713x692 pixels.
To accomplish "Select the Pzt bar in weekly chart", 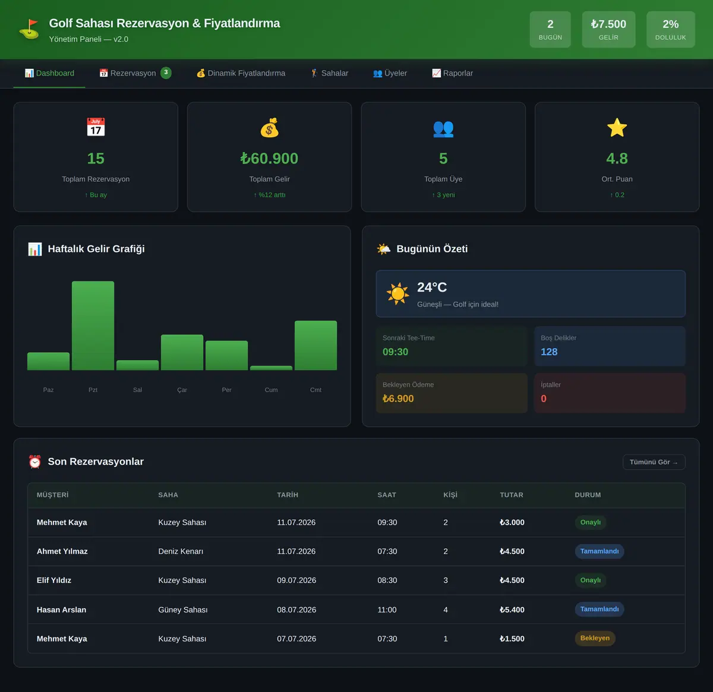I will (x=93, y=326).
